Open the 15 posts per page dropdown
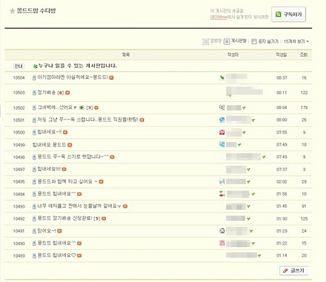The width and height of the screenshot is (326, 282). point(296,41)
